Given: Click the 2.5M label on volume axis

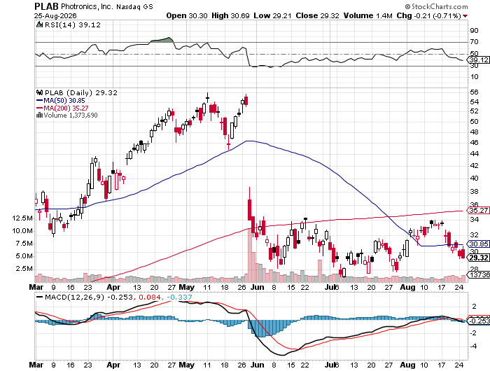Looking at the screenshot, I should (x=24, y=269).
